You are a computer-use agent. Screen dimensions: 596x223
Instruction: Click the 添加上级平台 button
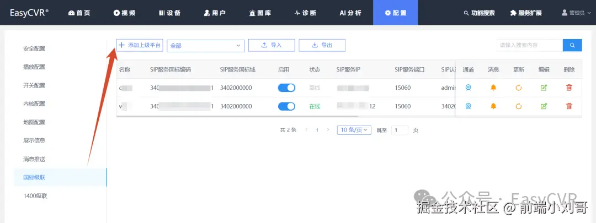[x=140, y=45]
